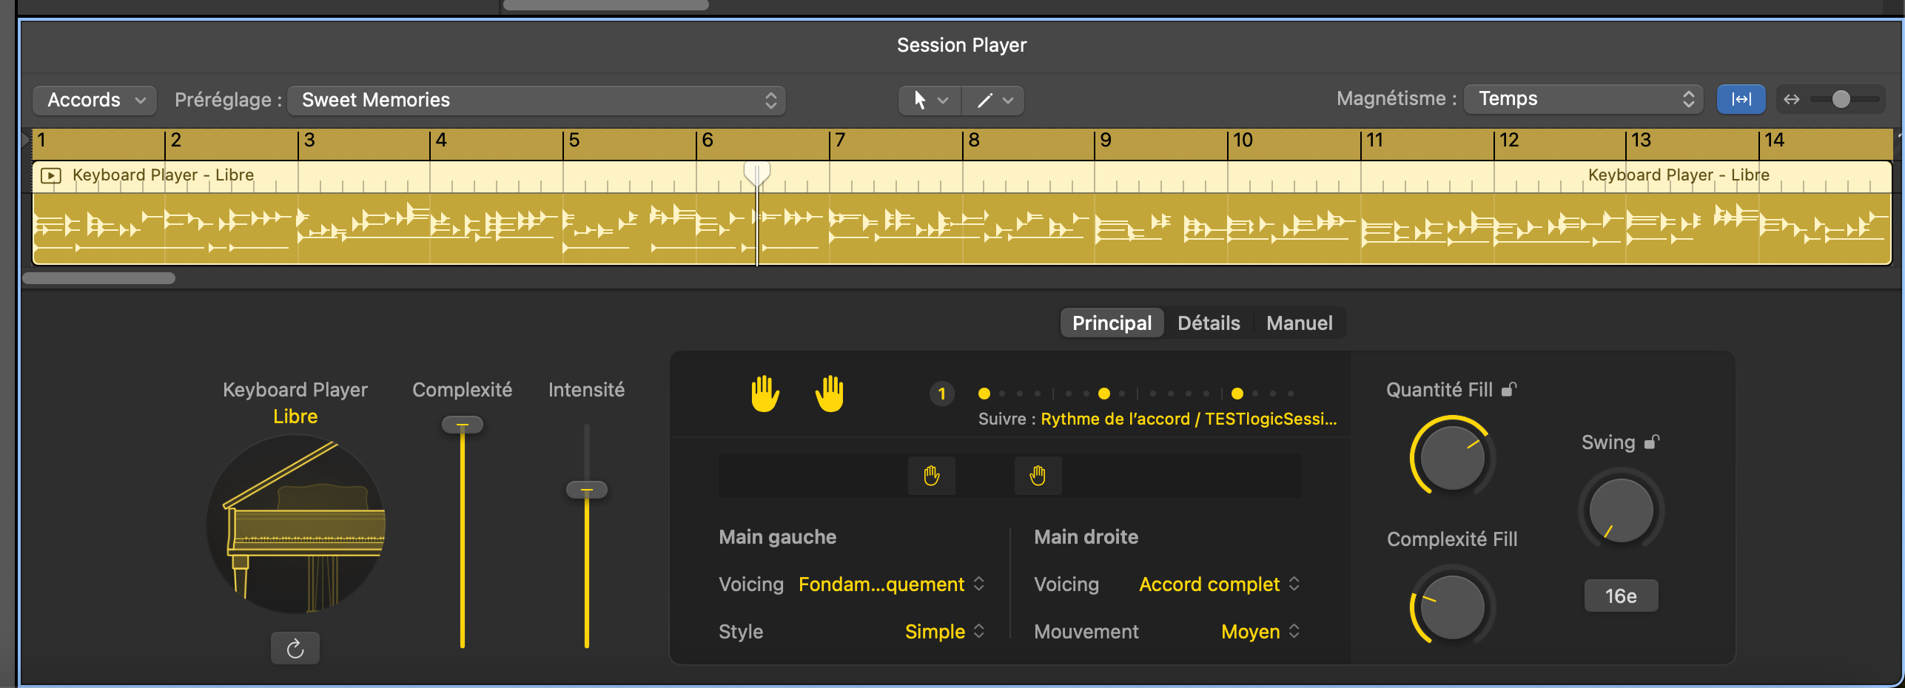Click the left hand icon
1905x688 pixels.
pyautogui.click(x=765, y=394)
